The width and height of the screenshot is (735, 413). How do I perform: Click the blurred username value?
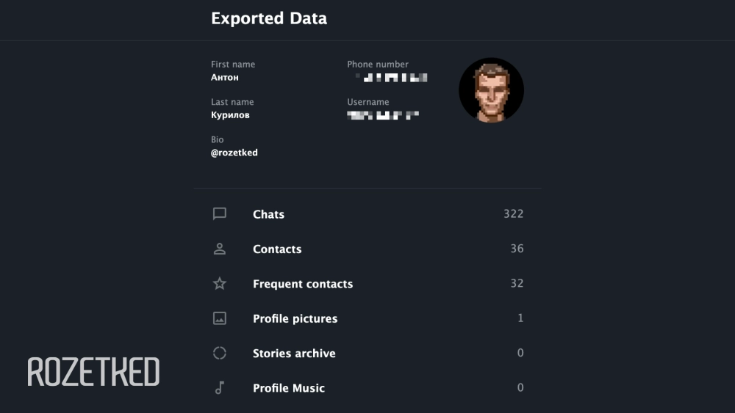[383, 115]
